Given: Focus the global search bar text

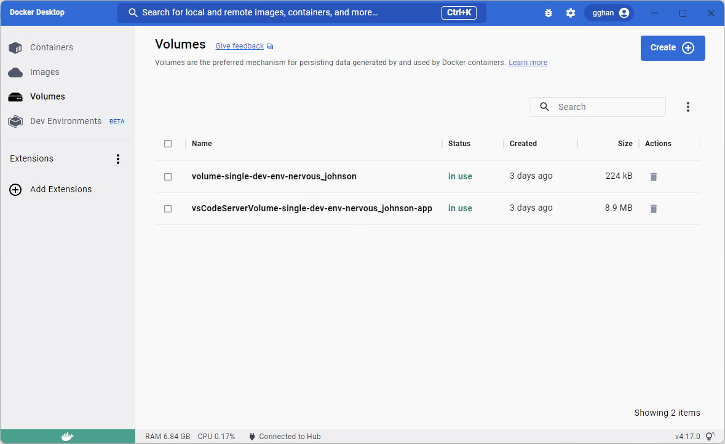Looking at the screenshot, I should pyautogui.click(x=260, y=12).
